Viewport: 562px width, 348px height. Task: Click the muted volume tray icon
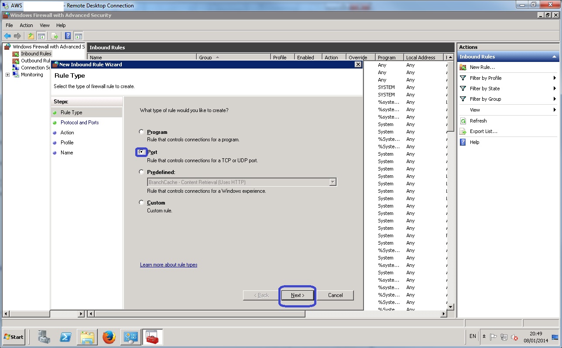(x=514, y=337)
